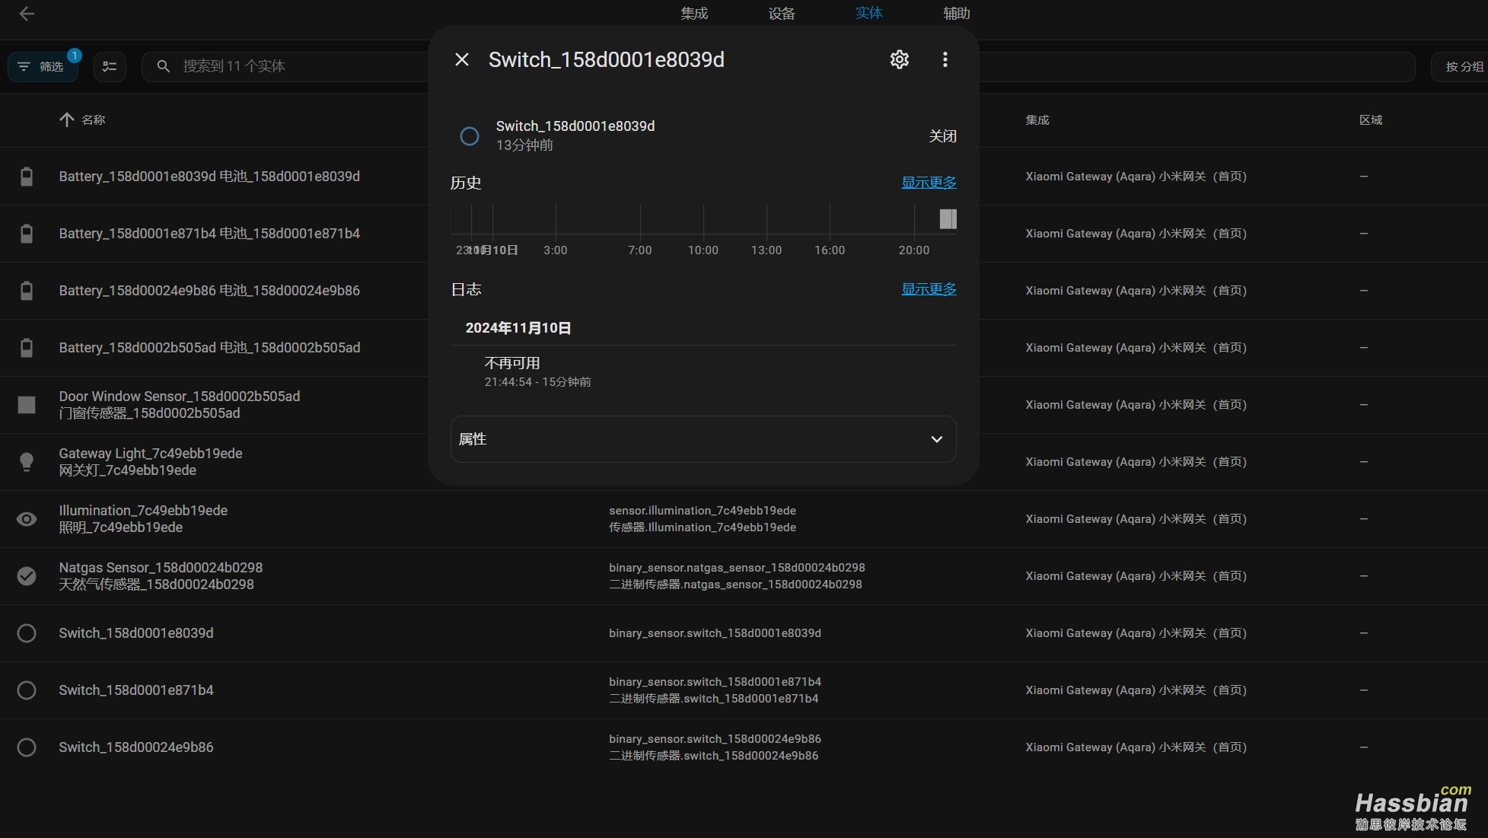Sort by the 集成 column header
Screen dimensions: 1488x838
[1037, 119]
